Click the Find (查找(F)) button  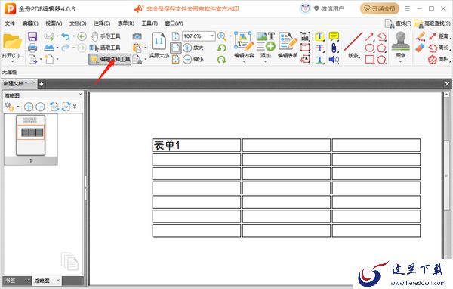(x=398, y=23)
